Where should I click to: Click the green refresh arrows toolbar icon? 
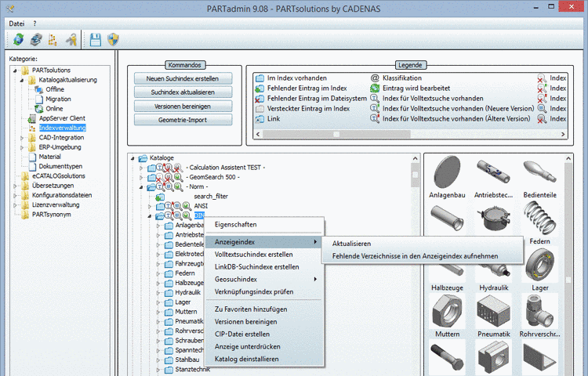pos(18,39)
